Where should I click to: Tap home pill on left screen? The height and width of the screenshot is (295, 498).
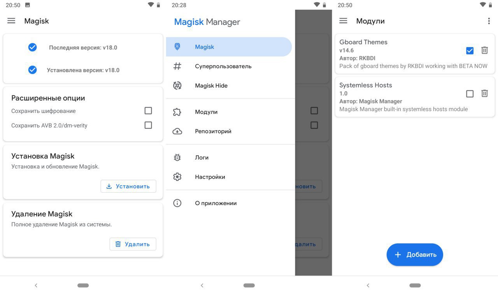pos(83,285)
